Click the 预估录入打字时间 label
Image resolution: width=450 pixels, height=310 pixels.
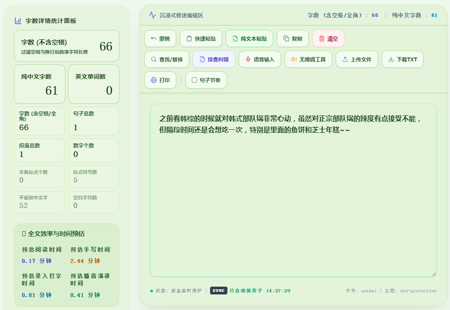[x=42, y=280]
